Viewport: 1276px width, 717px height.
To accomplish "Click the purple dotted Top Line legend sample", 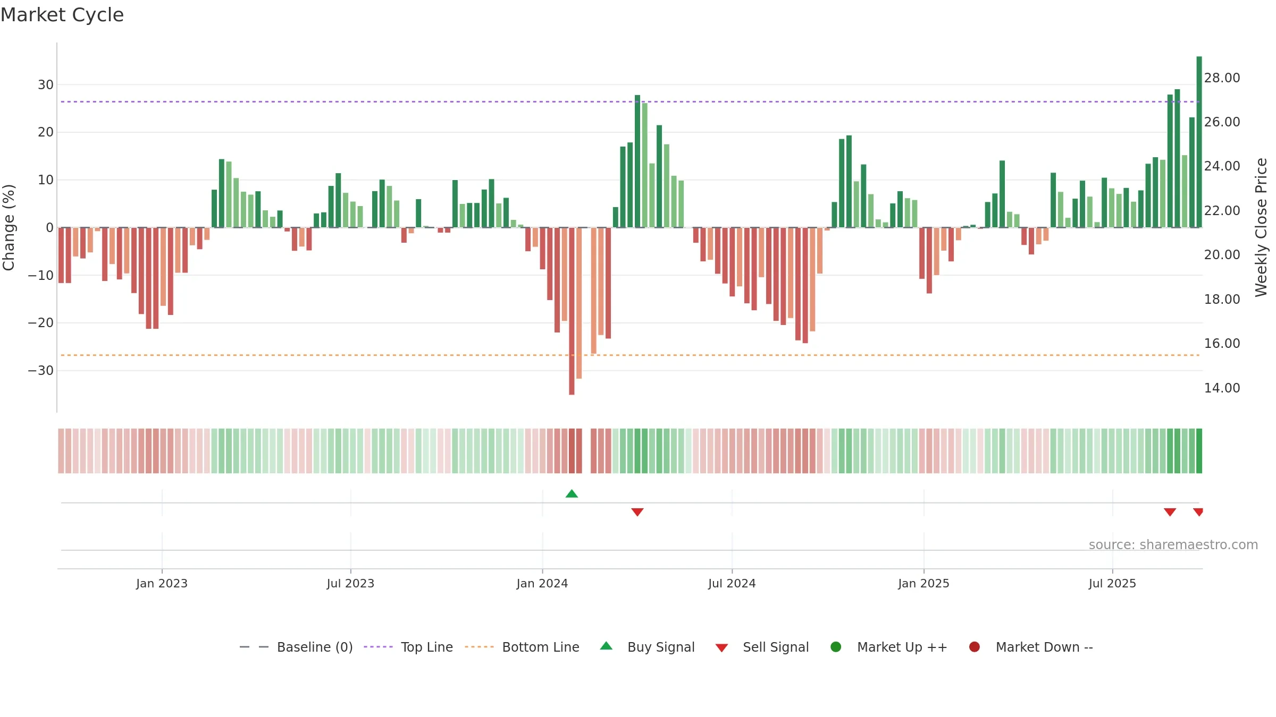I will click(x=378, y=647).
